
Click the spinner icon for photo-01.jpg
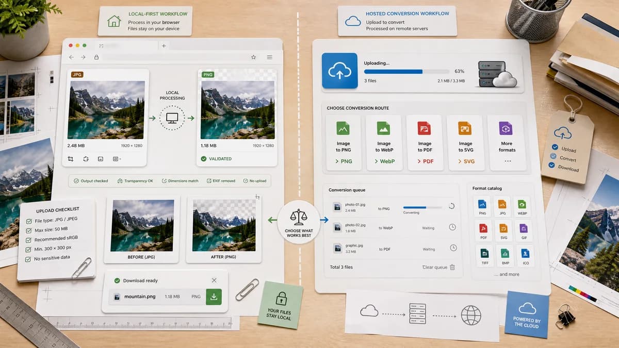(x=451, y=206)
